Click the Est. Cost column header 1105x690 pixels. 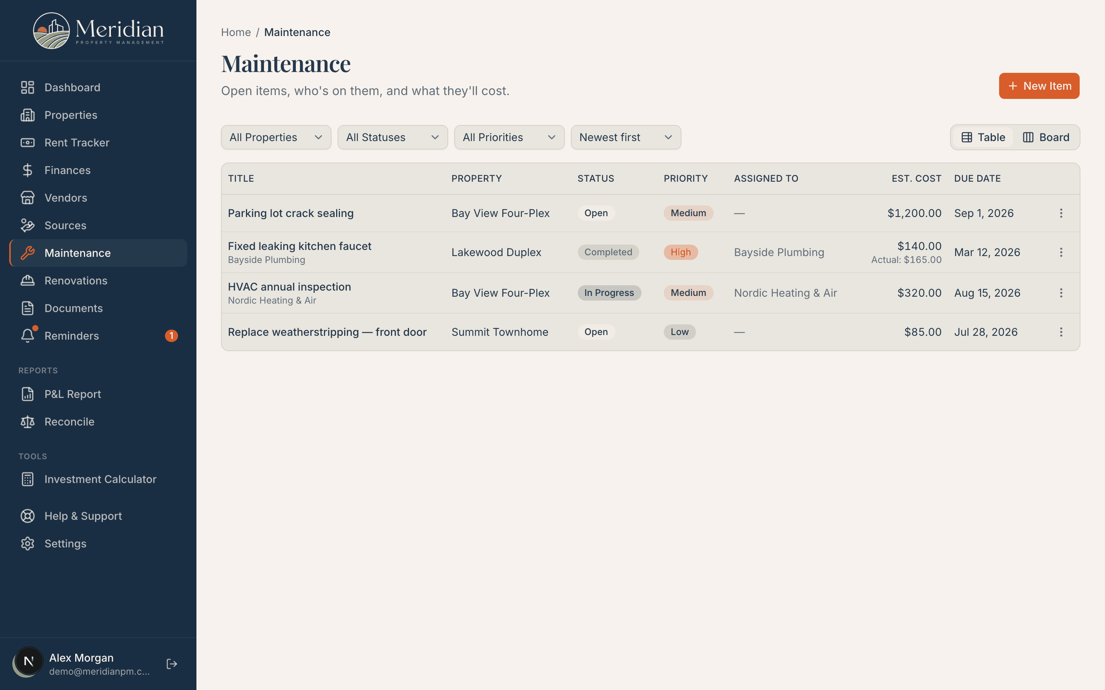916,178
